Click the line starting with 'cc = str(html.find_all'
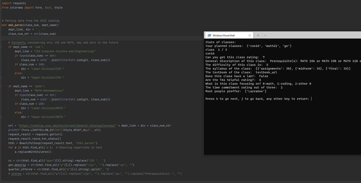This screenshot has width=361, height=183. (57, 161)
